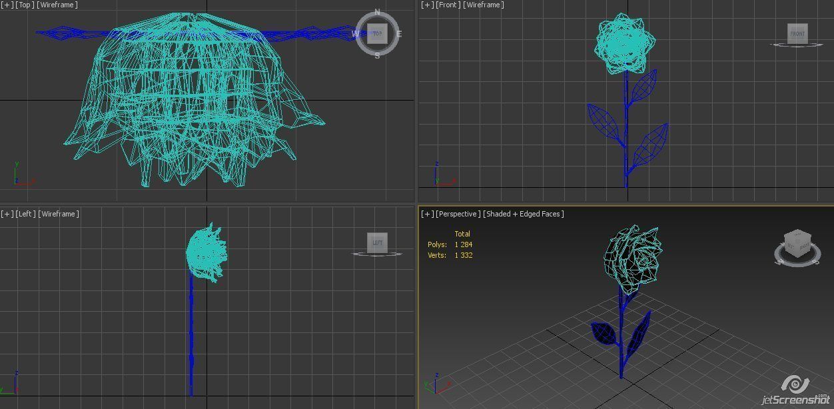Screen dimensions: 834x409
Task: Click the [Front] view label menu
Action: [448, 5]
